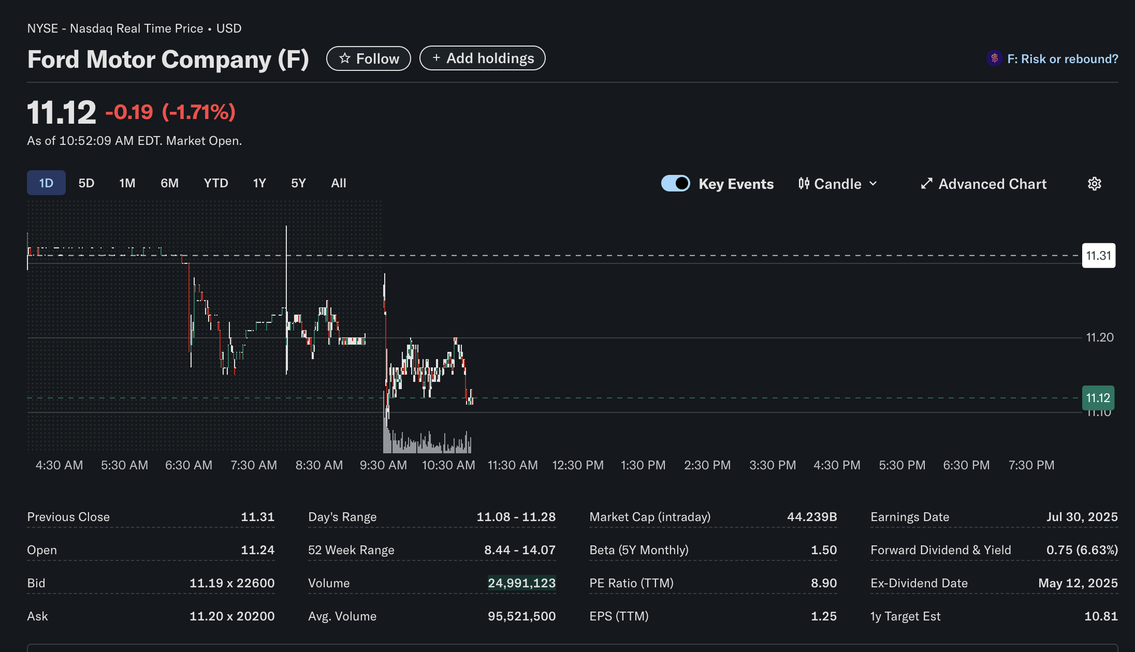1135x652 pixels.
Task: Click the 11.20 y-axis price label
Action: 1100,337
